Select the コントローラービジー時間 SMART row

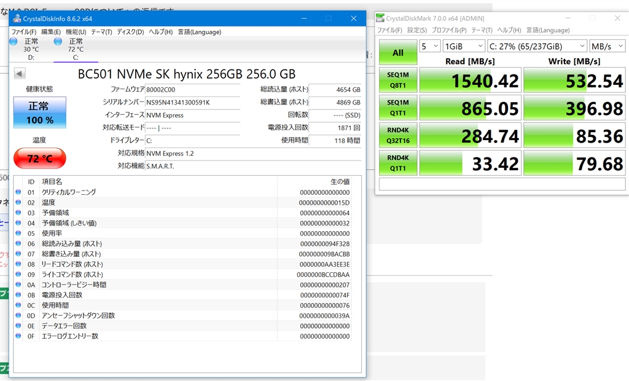pyautogui.click(x=183, y=285)
